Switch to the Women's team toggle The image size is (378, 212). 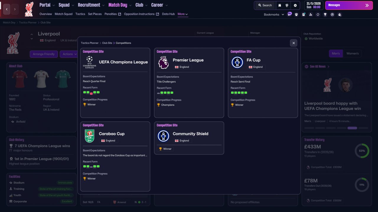click(x=352, y=54)
